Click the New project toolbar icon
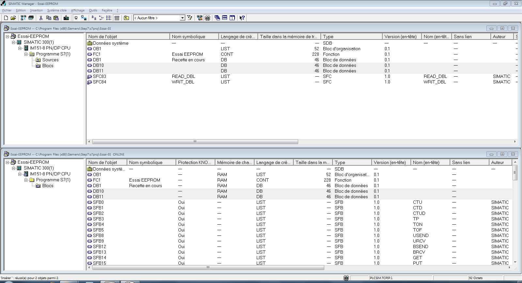Screen dimensions: 522x283 tap(6, 18)
